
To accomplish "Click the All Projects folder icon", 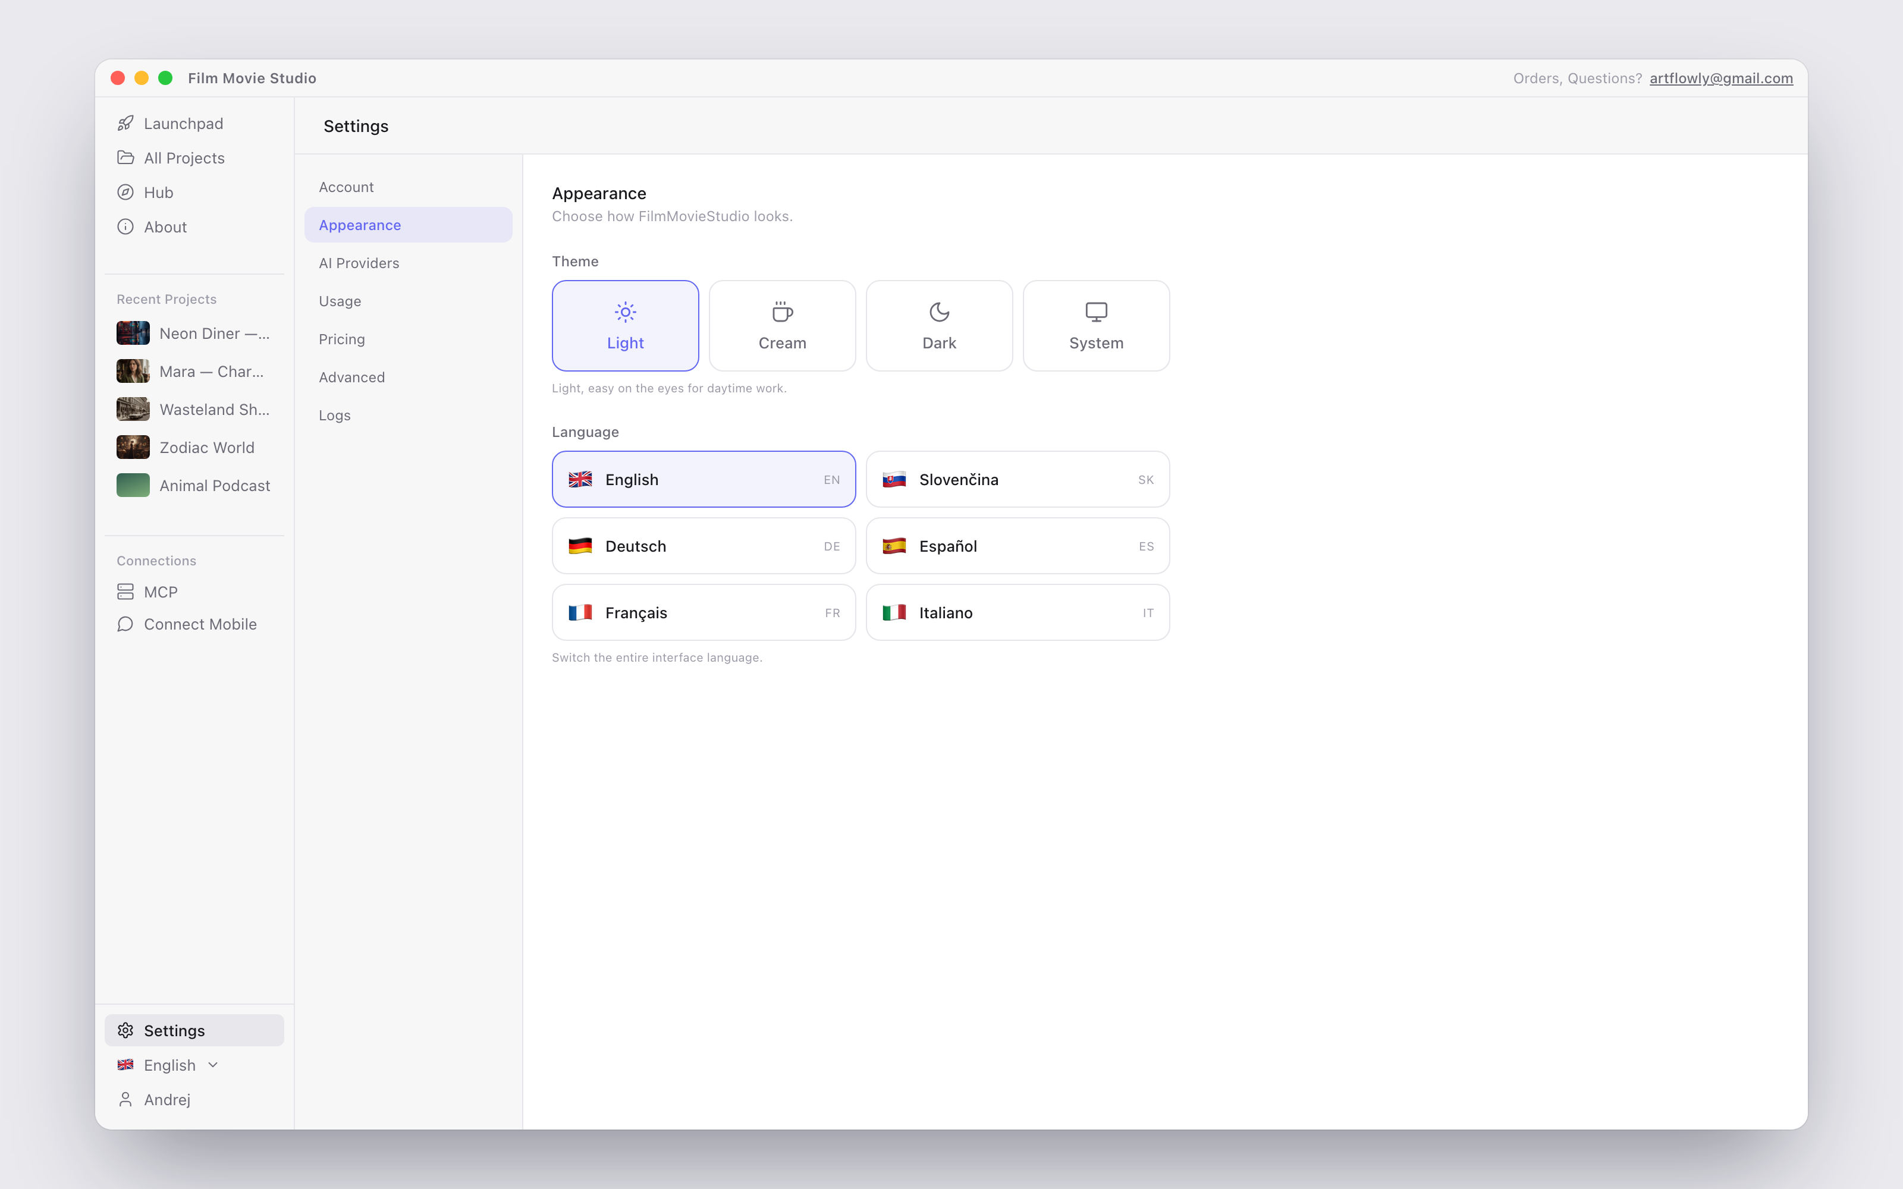I will [125, 158].
